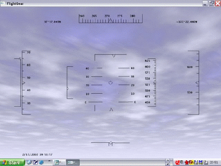Open the network computer tray icon
The width and height of the screenshot is (221, 166).
(x=206, y=163)
